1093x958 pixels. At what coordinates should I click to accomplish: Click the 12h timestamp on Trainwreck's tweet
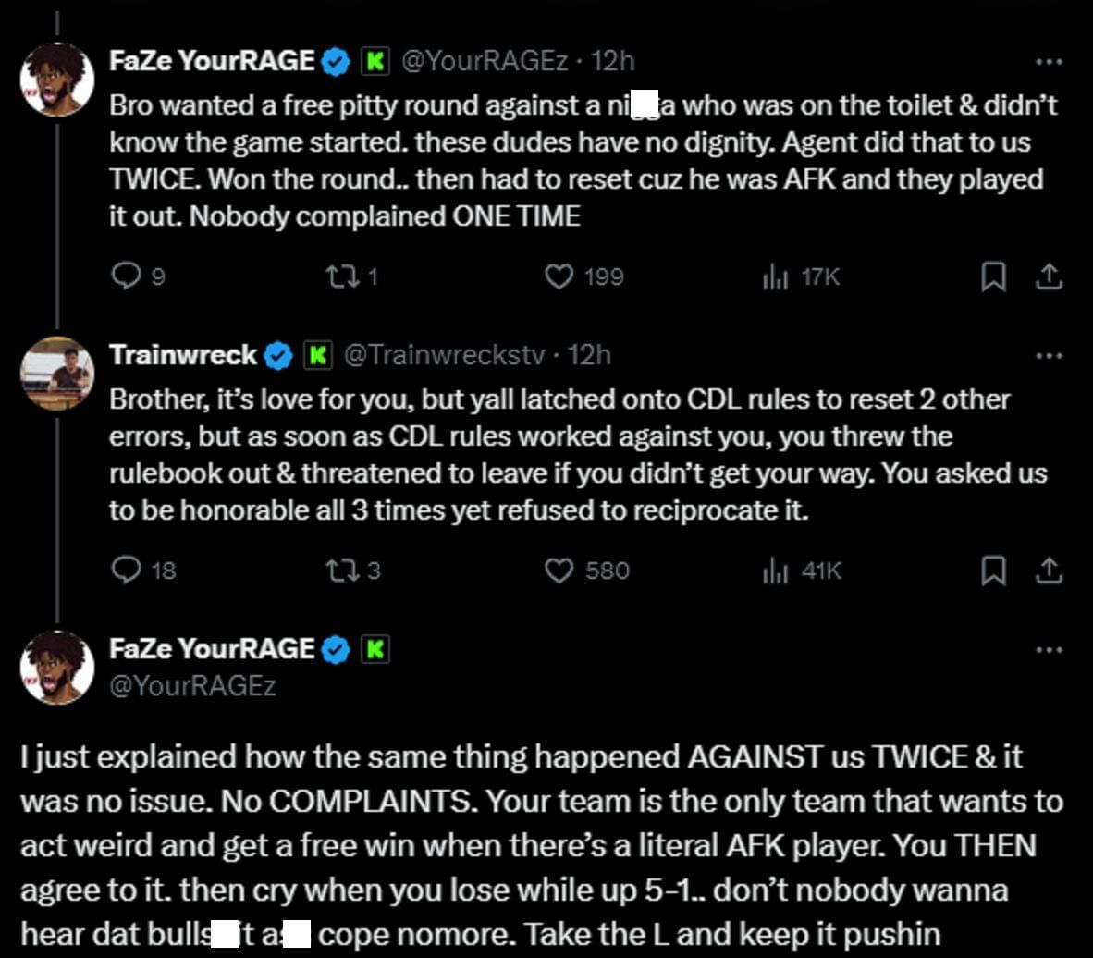pyautogui.click(x=589, y=355)
